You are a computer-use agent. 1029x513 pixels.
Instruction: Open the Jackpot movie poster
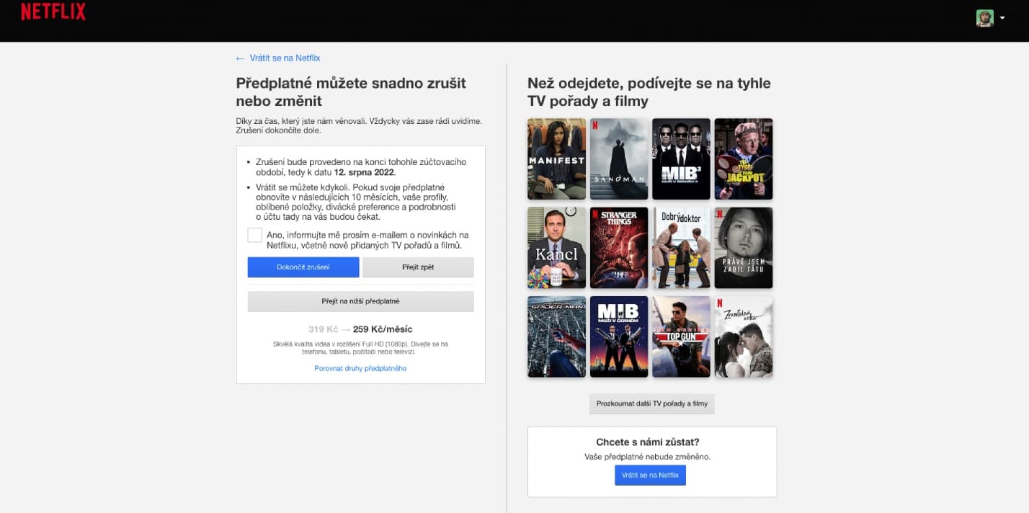[x=743, y=159]
